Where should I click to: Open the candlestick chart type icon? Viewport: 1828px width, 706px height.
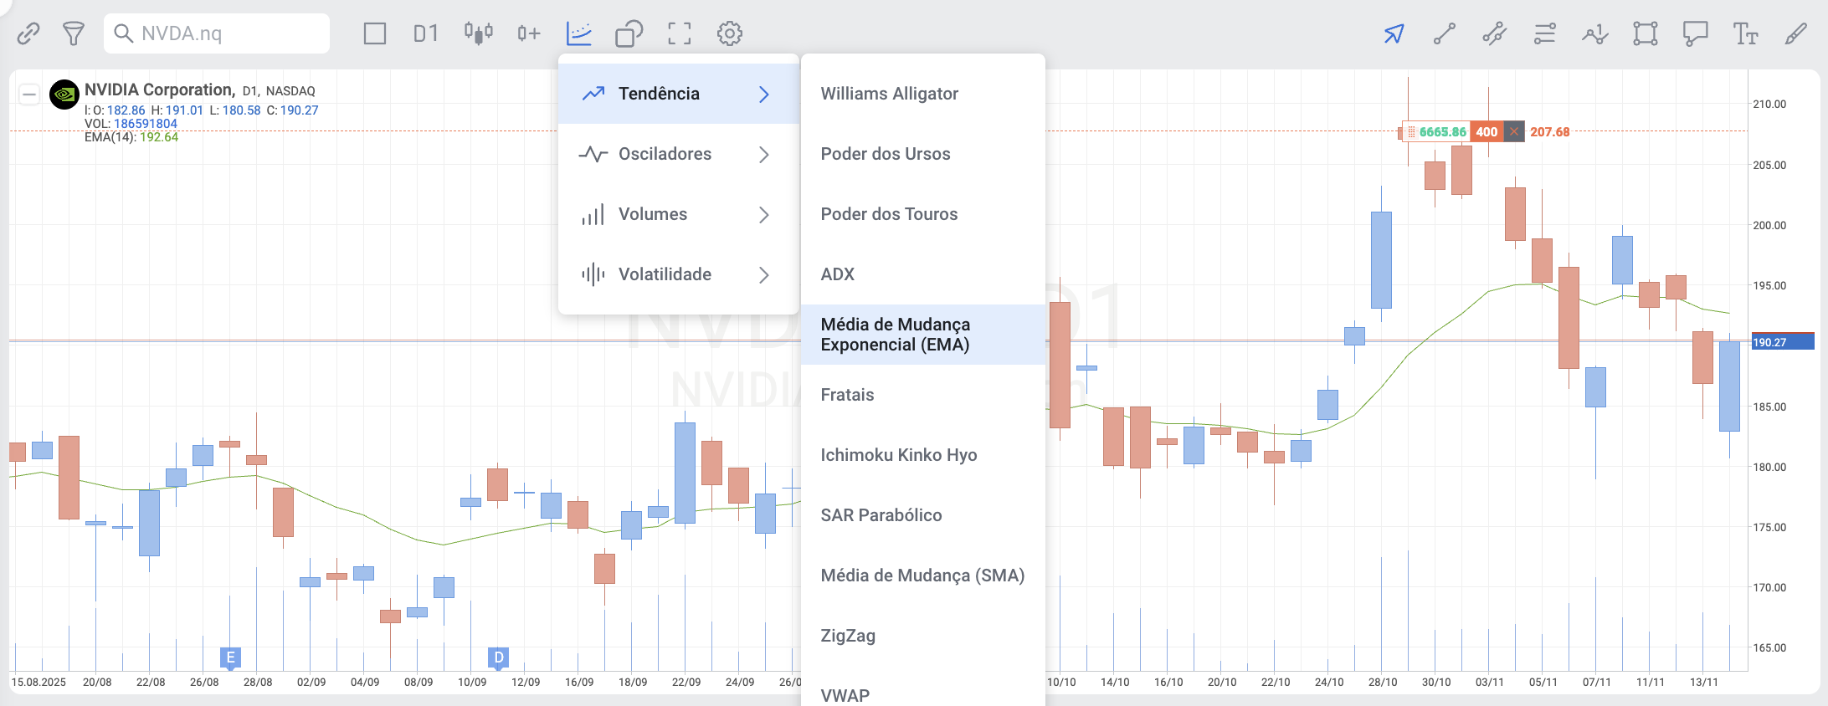pyautogui.click(x=478, y=33)
